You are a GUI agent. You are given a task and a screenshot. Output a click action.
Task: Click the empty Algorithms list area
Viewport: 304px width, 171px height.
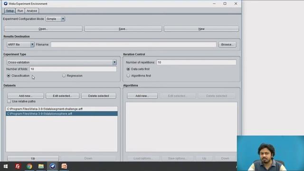(181, 127)
